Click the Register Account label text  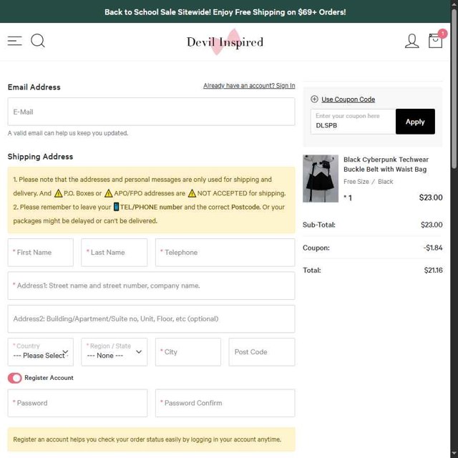click(49, 378)
